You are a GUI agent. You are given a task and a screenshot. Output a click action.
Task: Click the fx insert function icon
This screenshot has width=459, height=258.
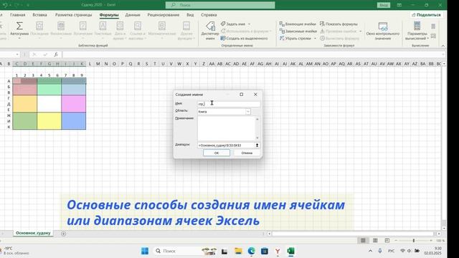[56, 54]
